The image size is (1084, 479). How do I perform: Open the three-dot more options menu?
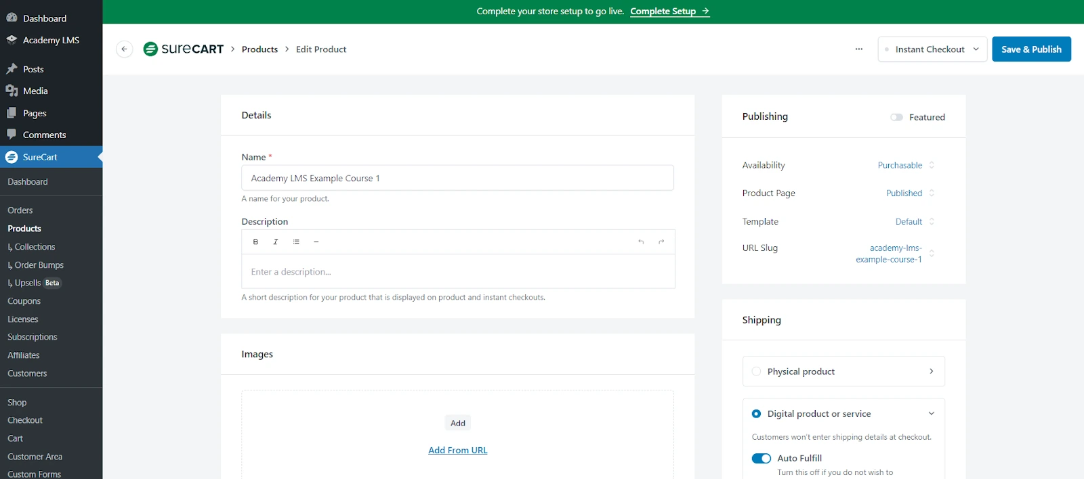pyautogui.click(x=859, y=49)
